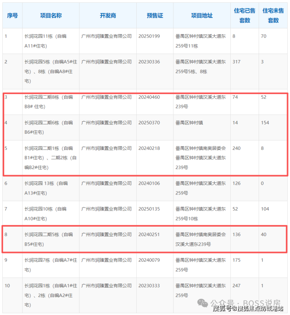Select project 长润花园二期6栋 (自编B6#住宅)
The height and width of the screenshot is (315, 290).
49,127
